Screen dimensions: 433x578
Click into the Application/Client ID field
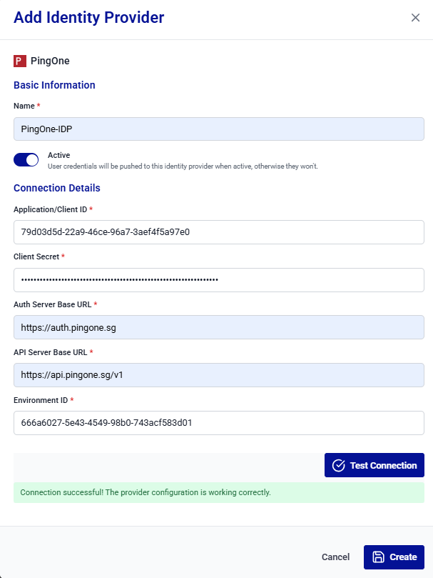point(218,232)
